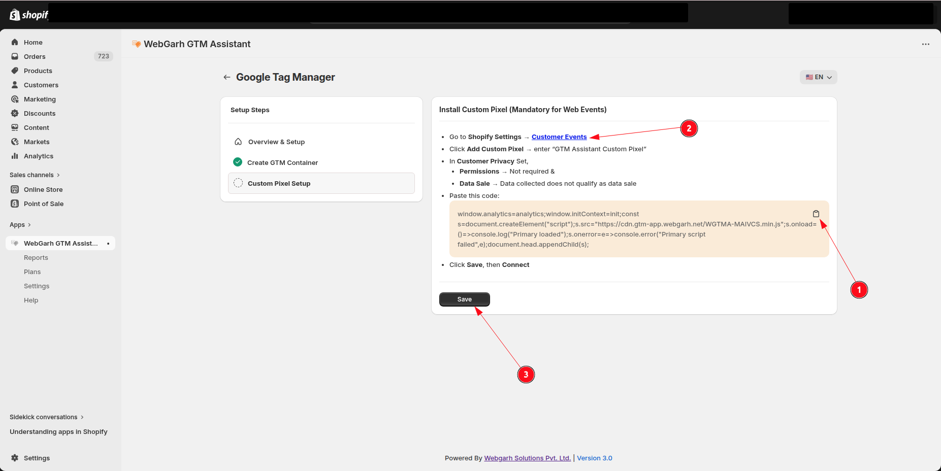
Task: Unpin WebGarh app using the dot indicator
Action: pyautogui.click(x=108, y=244)
